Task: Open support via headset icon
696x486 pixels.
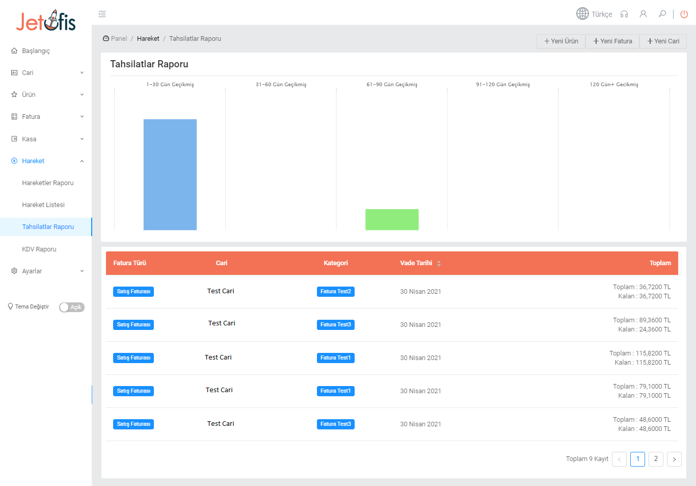Action: pyautogui.click(x=624, y=14)
